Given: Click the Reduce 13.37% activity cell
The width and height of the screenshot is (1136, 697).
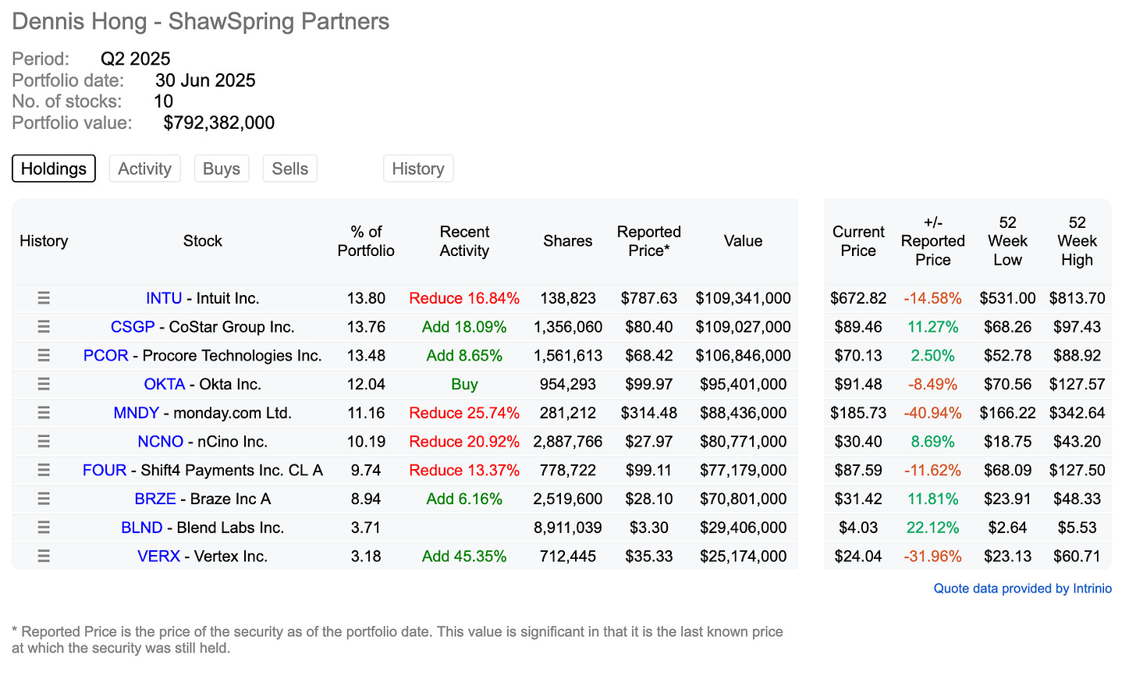Looking at the screenshot, I should pos(464,470).
